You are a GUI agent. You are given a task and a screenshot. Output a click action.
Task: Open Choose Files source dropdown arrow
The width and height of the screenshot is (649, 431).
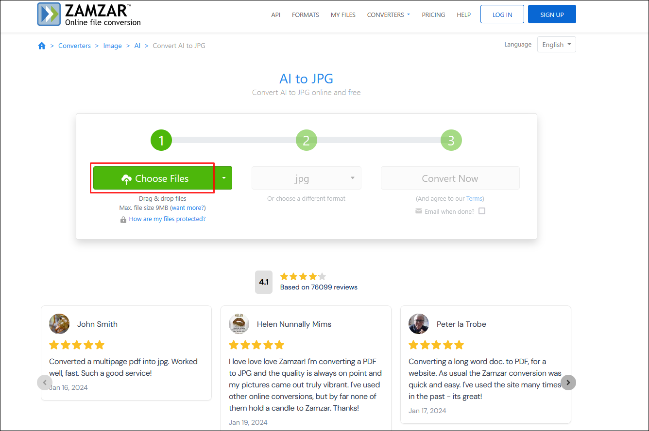[224, 178]
